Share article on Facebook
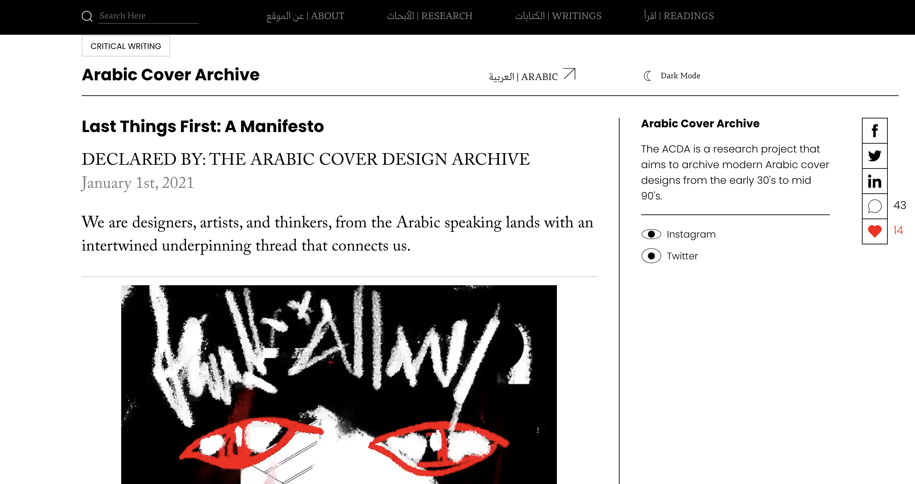The width and height of the screenshot is (915, 484). [874, 131]
